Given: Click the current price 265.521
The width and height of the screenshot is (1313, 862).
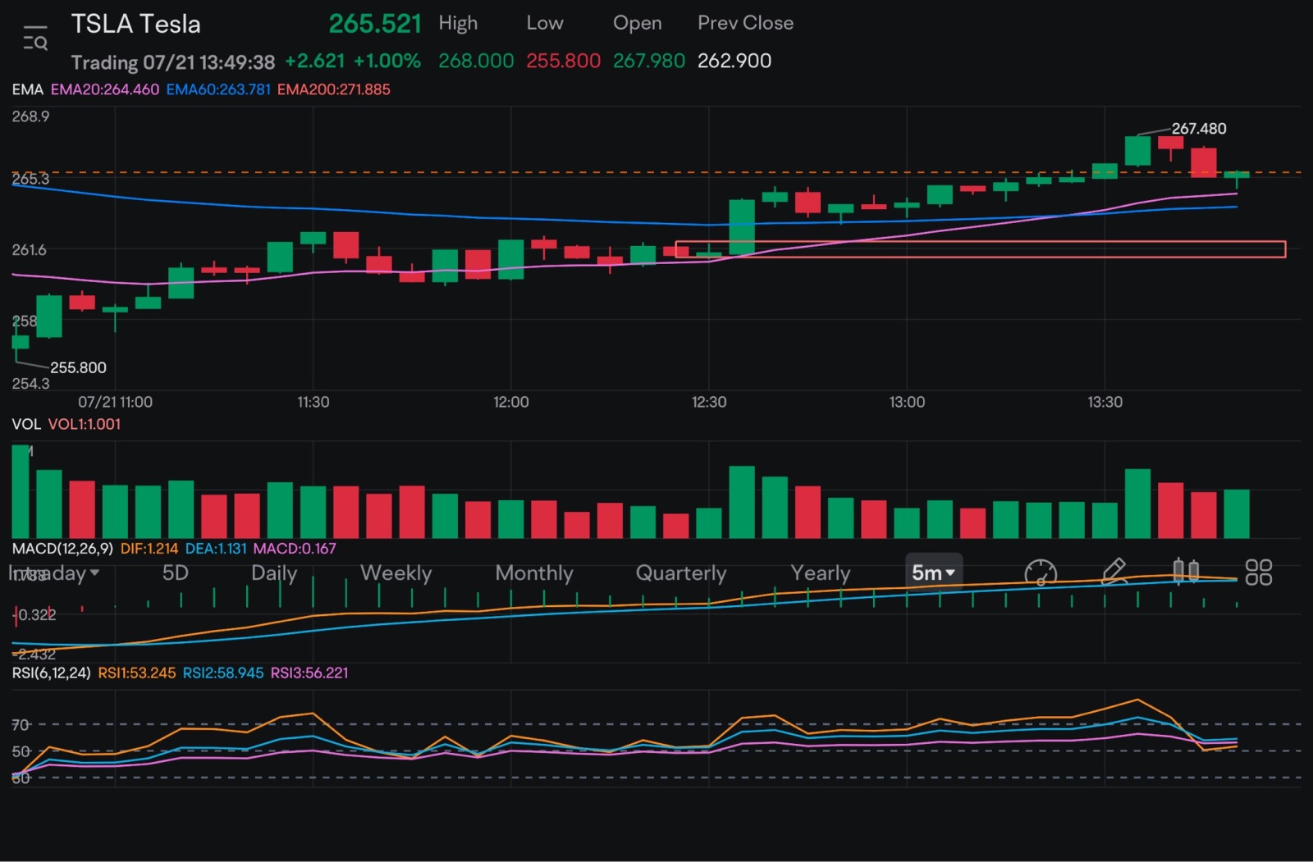Looking at the screenshot, I should click(375, 24).
